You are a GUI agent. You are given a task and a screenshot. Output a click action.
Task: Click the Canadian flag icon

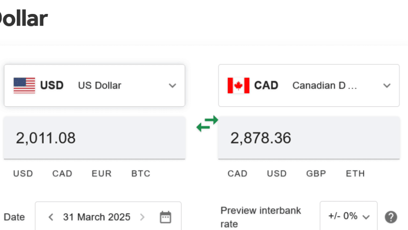[x=238, y=86]
